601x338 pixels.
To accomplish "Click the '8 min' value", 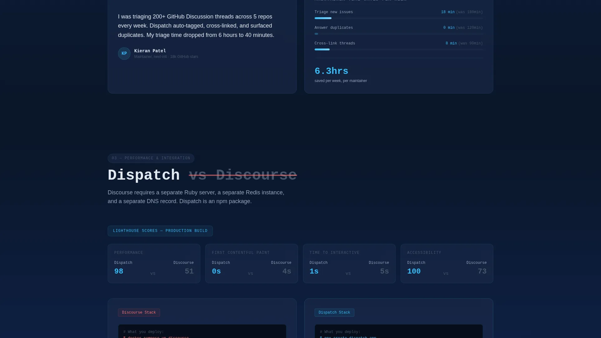I will 451,44.
